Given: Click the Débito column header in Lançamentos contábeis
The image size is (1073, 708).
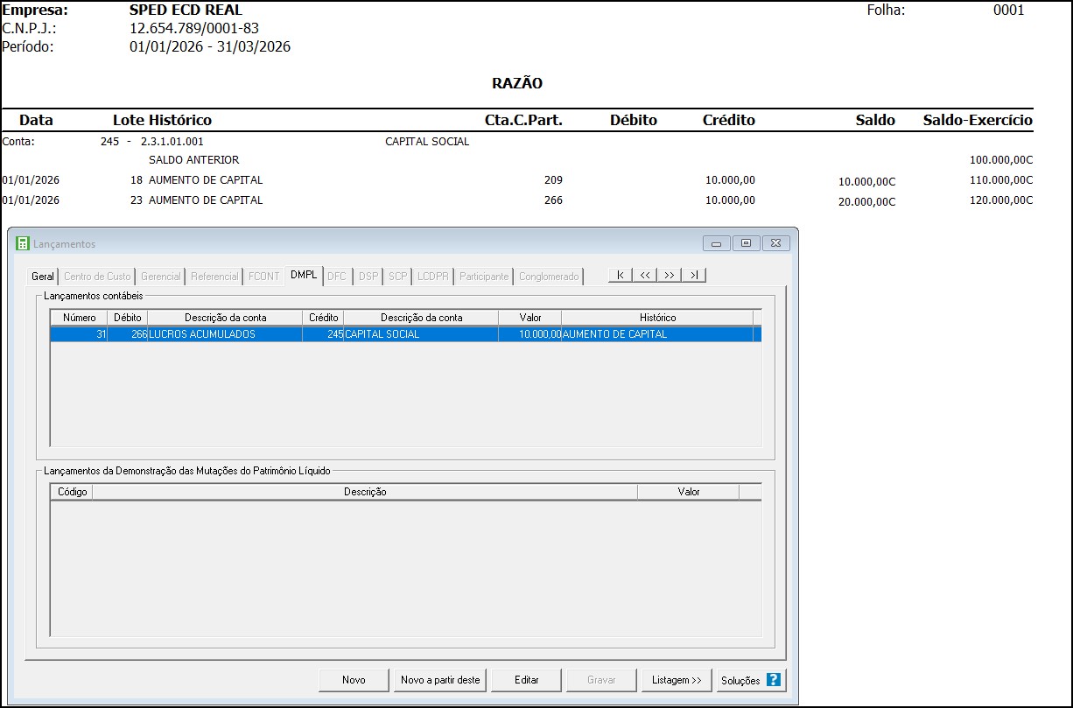Looking at the screenshot, I should [128, 318].
